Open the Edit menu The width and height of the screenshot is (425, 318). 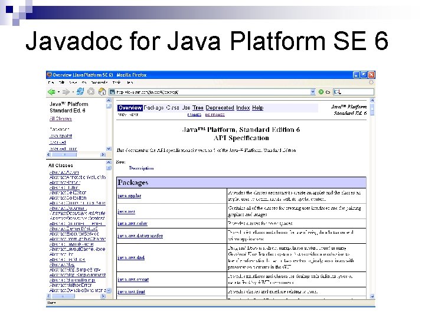61,82
